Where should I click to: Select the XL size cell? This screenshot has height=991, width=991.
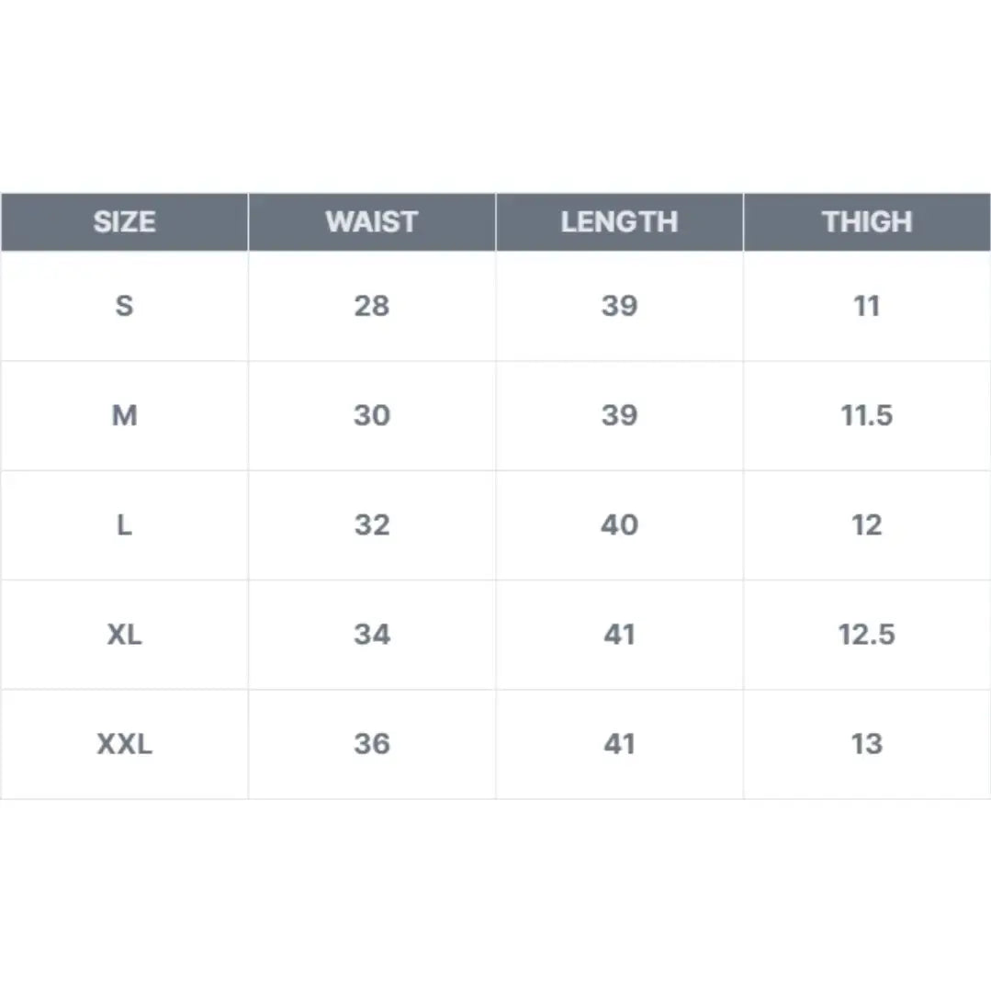pos(125,635)
